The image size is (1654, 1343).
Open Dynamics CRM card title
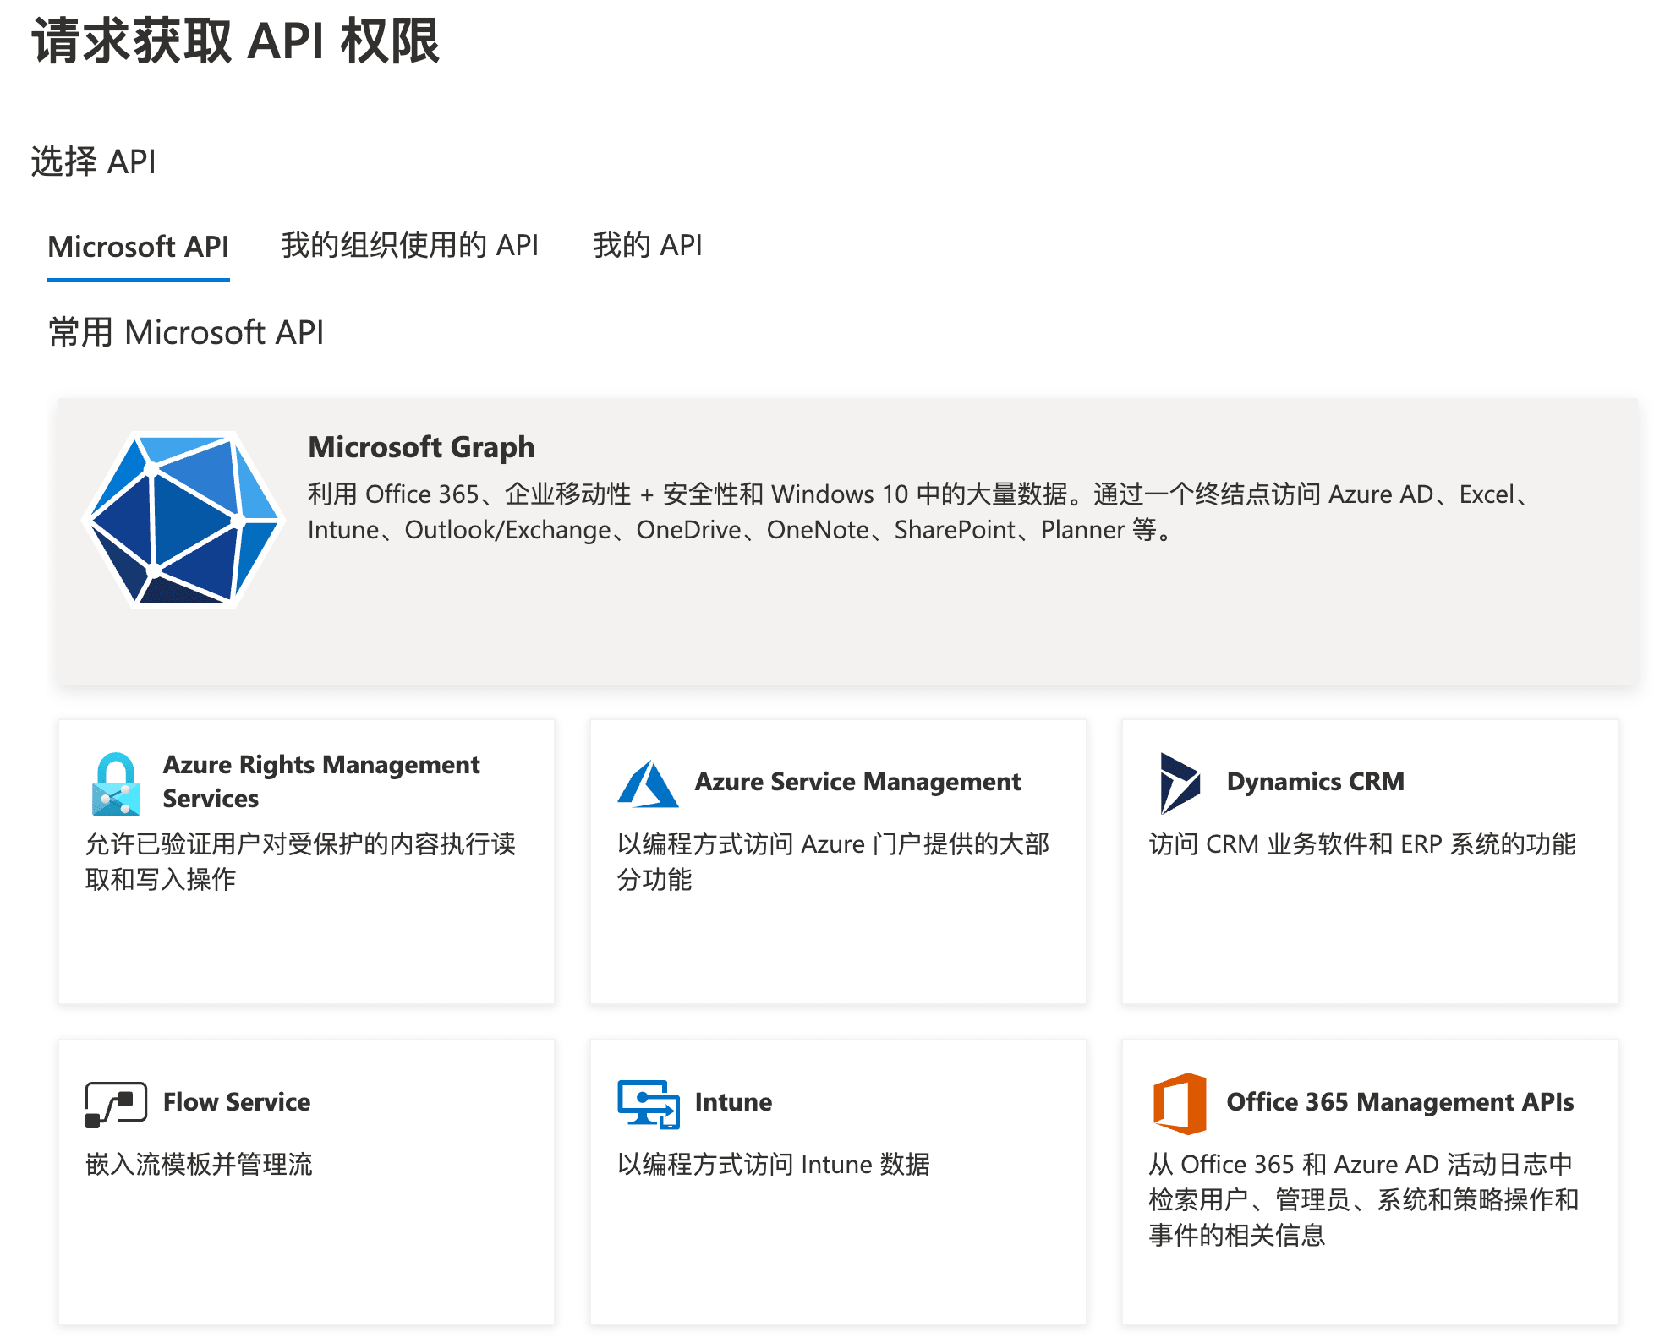(x=1315, y=781)
